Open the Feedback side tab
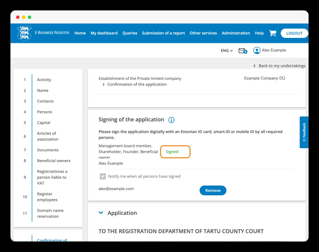Viewport: 319px width, 252px height. 304,132
